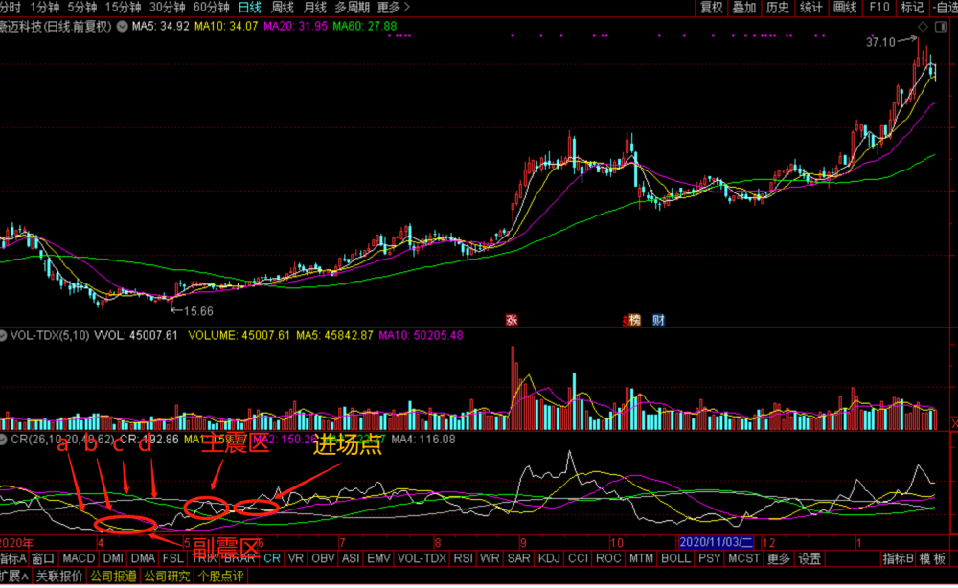
Task: Select the 日线 daily chart tab
Action: pyautogui.click(x=249, y=8)
